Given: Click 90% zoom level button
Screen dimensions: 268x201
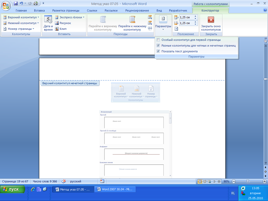Looking at the screenshot, I should pyautogui.click(x=226, y=181).
